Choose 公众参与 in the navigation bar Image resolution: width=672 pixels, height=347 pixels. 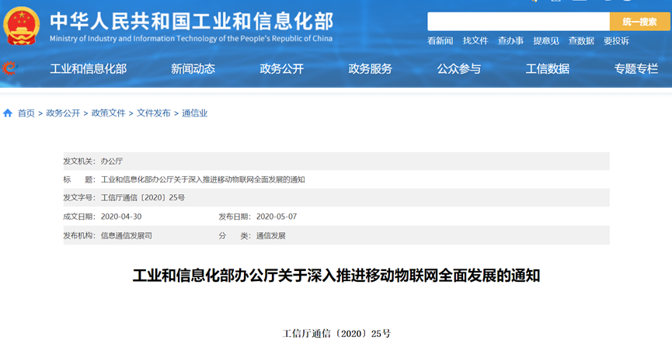458,69
